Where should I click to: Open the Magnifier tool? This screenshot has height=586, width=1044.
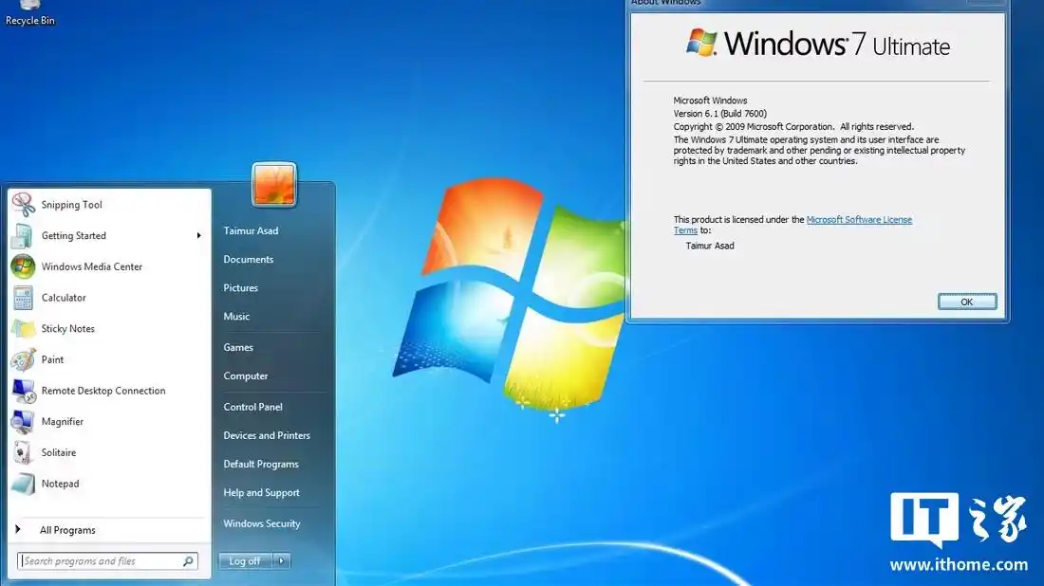pos(63,421)
